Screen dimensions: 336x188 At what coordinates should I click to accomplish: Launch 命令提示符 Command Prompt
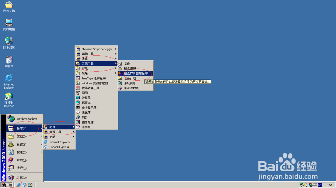[x=96, y=108]
